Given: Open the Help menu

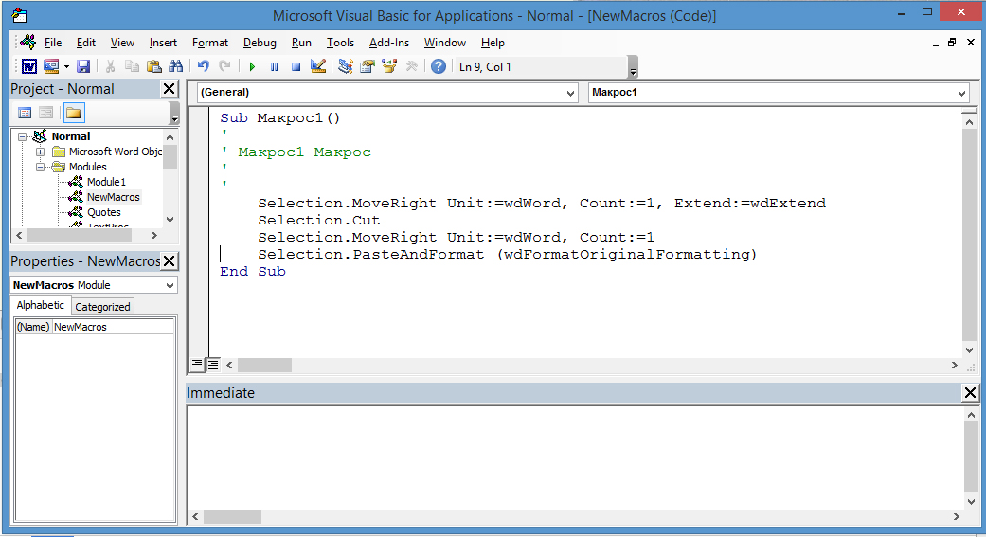Looking at the screenshot, I should point(493,43).
